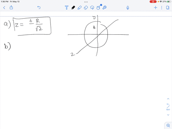Select the Pen tool
This screenshot has height=129, width=172.
point(73,8)
